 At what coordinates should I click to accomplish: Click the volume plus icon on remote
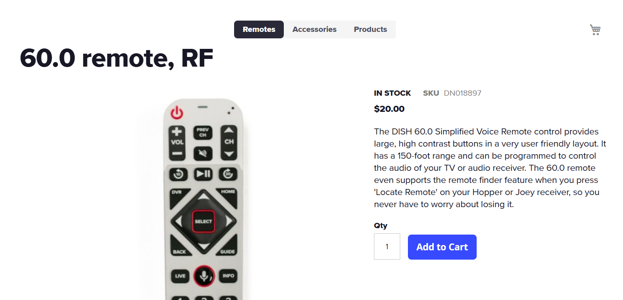tap(177, 132)
